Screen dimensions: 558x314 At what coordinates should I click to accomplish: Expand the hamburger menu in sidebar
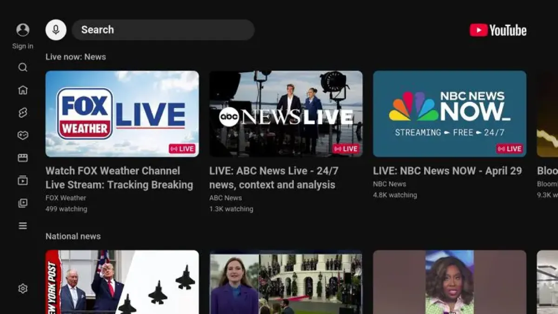pyautogui.click(x=23, y=226)
